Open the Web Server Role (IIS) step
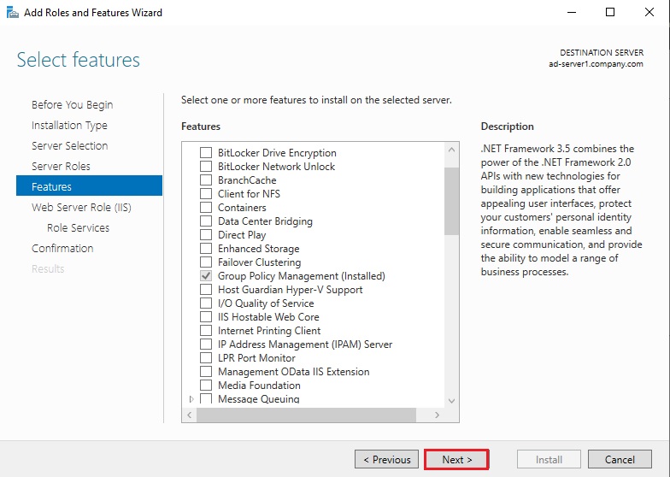The height and width of the screenshot is (477, 670). point(81,207)
